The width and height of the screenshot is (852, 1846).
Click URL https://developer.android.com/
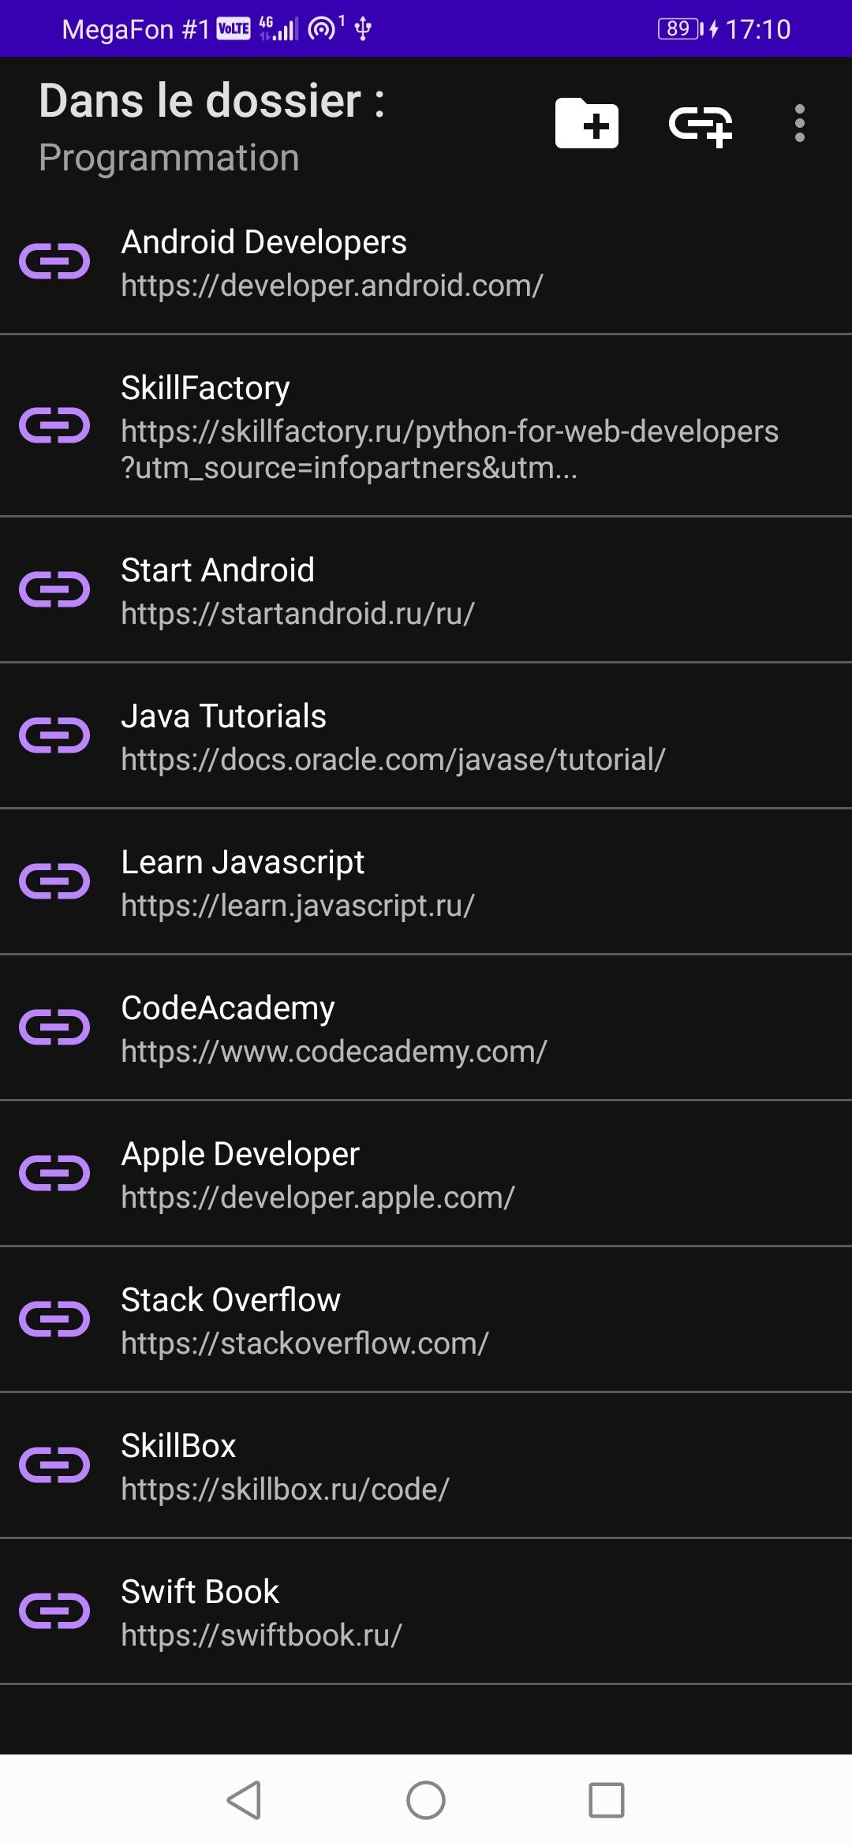pyautogui.click(x=332, y=286)
